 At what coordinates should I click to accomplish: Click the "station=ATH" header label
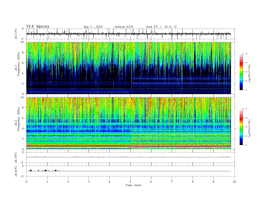tap(124, 27)
